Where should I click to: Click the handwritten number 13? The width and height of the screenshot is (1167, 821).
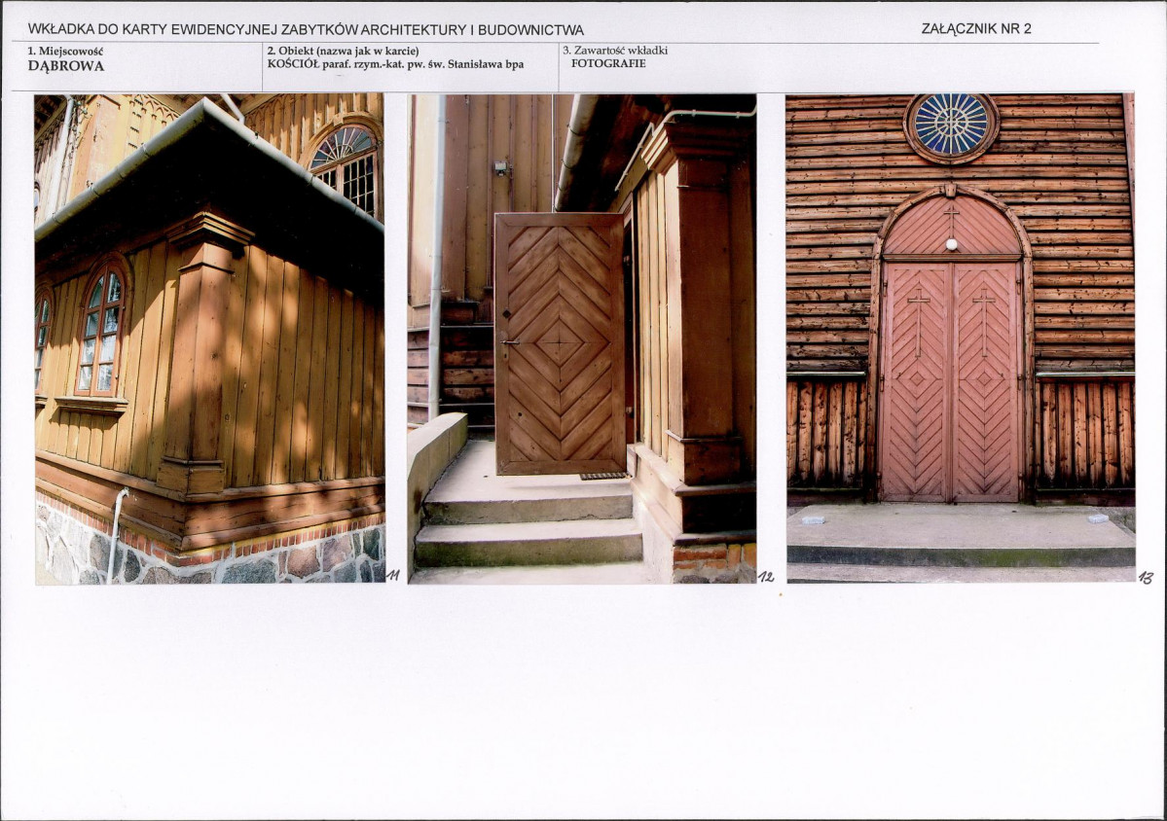tap(1146, 576)
